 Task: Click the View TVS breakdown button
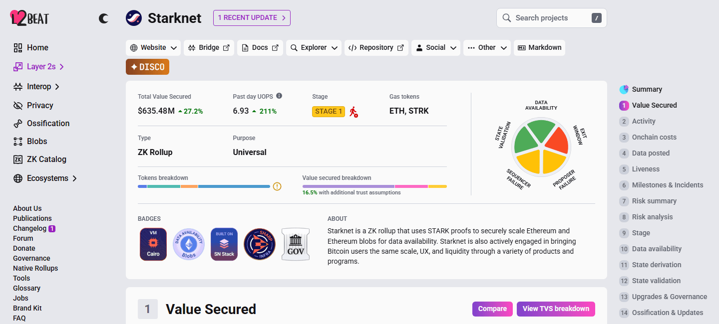[556, 309]
